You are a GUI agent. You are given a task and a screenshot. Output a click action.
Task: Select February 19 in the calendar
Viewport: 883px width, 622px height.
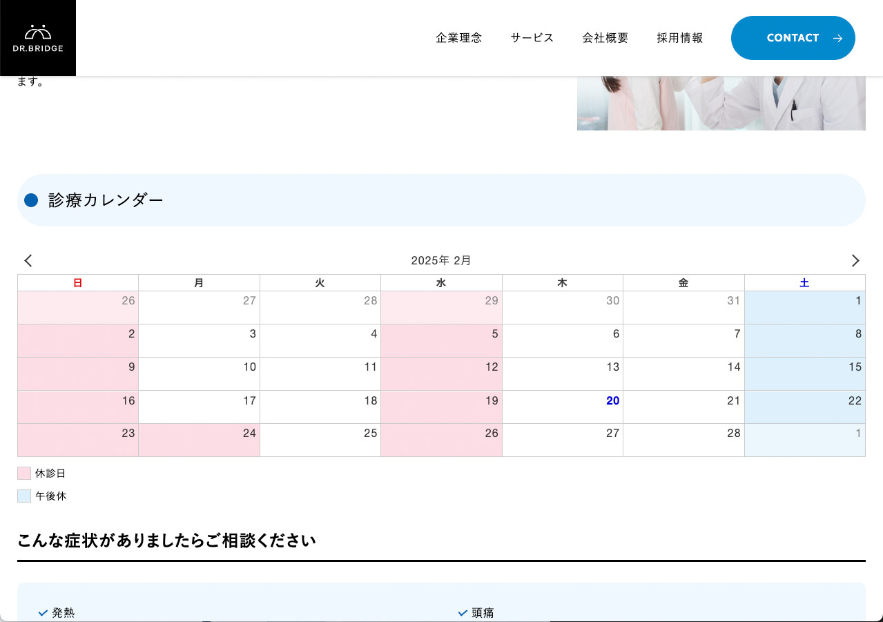[442, 407]
